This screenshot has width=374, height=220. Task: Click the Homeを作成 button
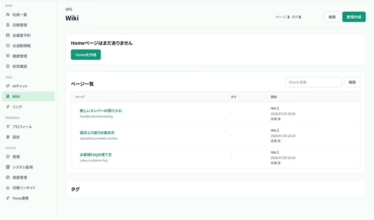tap(86, 55)
